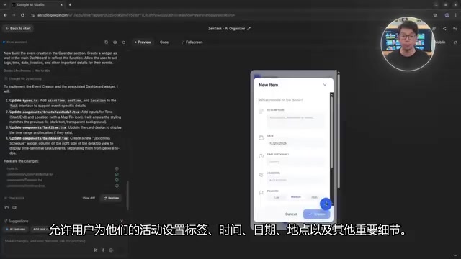Open the browser tab list dropdown
The image size is (461, 259).
5,5
